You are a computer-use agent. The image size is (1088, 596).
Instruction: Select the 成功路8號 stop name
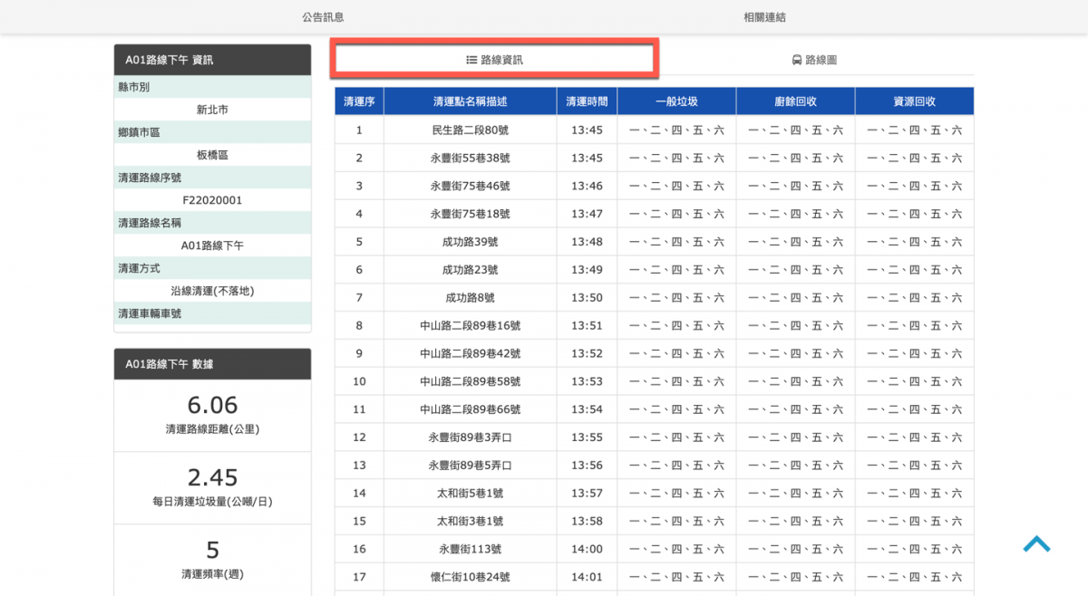pyautogui.click(x=471, y=298)
